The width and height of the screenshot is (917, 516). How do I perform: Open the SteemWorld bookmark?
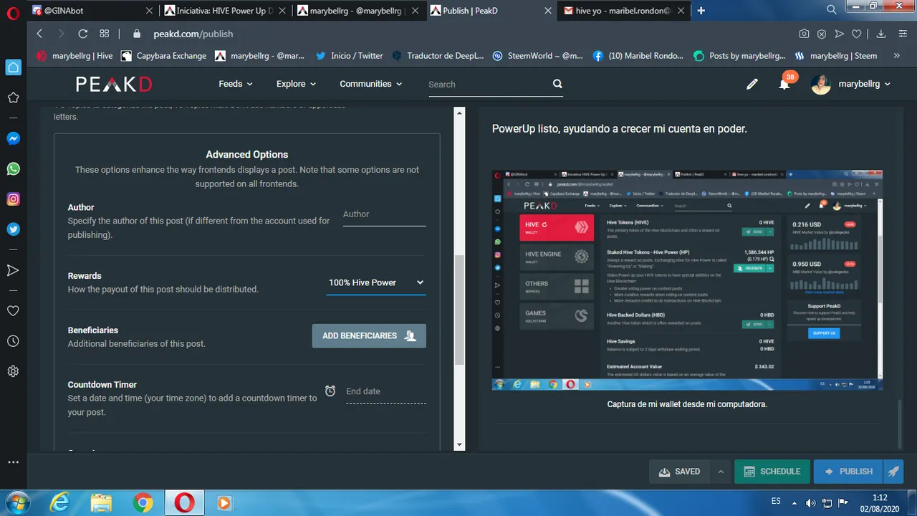click(x=537, y=56)
